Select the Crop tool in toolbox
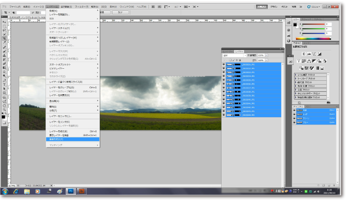Screen dimensions: 346x200 coord(4,38)
